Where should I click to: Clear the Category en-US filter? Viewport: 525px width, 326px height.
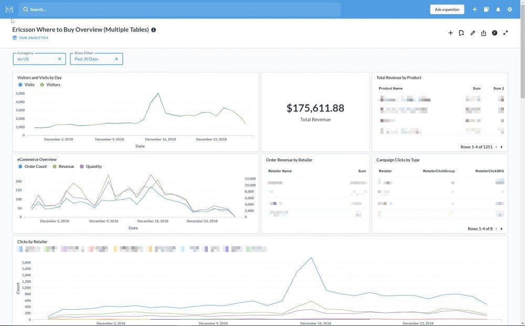[59, 59]
